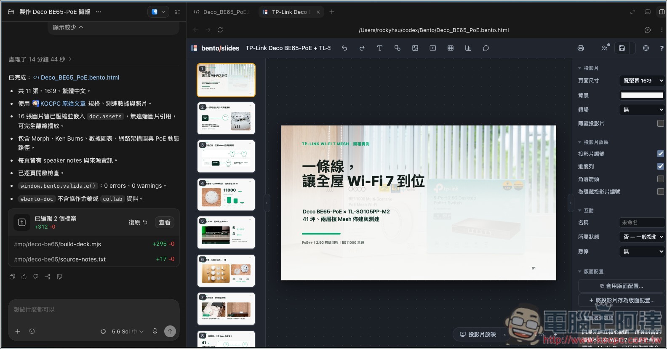Reload the bento.html preview
This screenshot has height=349, width=667.
[220, 30]
